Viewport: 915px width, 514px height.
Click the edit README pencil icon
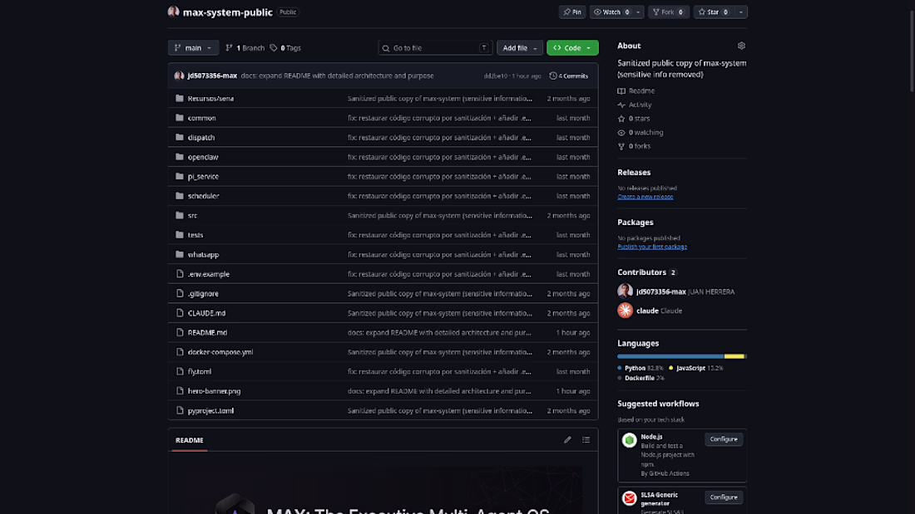point(567,440)
